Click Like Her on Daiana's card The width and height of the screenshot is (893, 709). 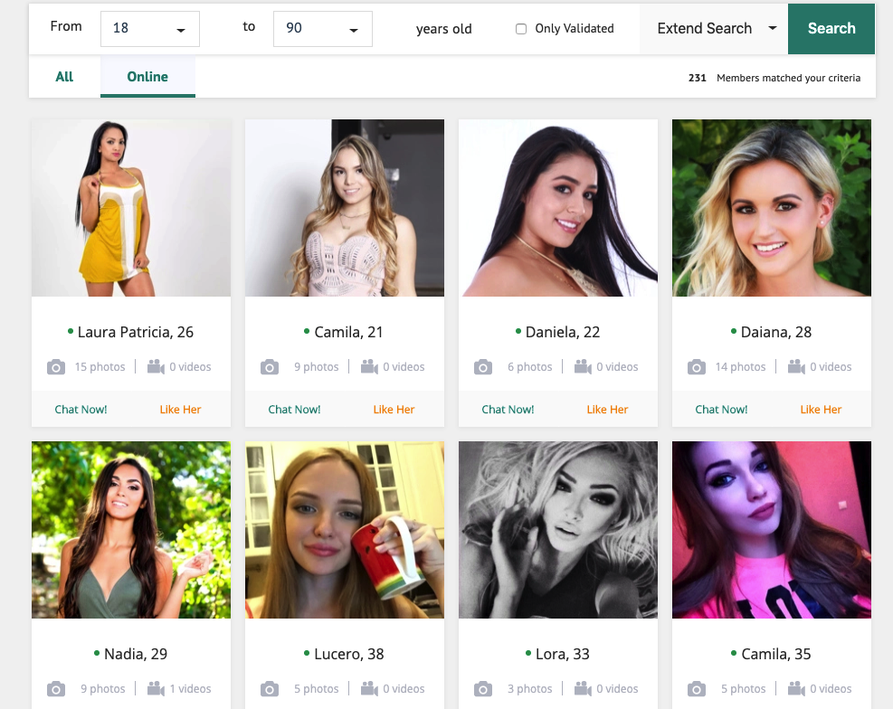pos(821,409)
